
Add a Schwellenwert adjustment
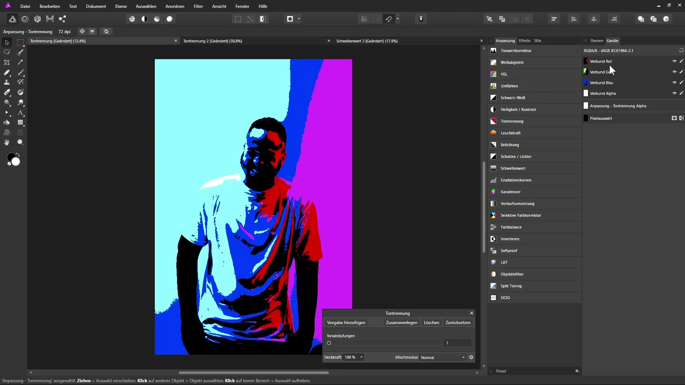tap(534, 168)
